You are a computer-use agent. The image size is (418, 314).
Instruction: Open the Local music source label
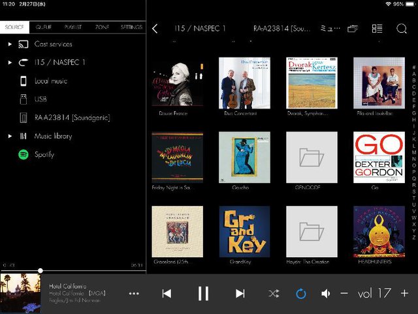[x=51, y=81]
